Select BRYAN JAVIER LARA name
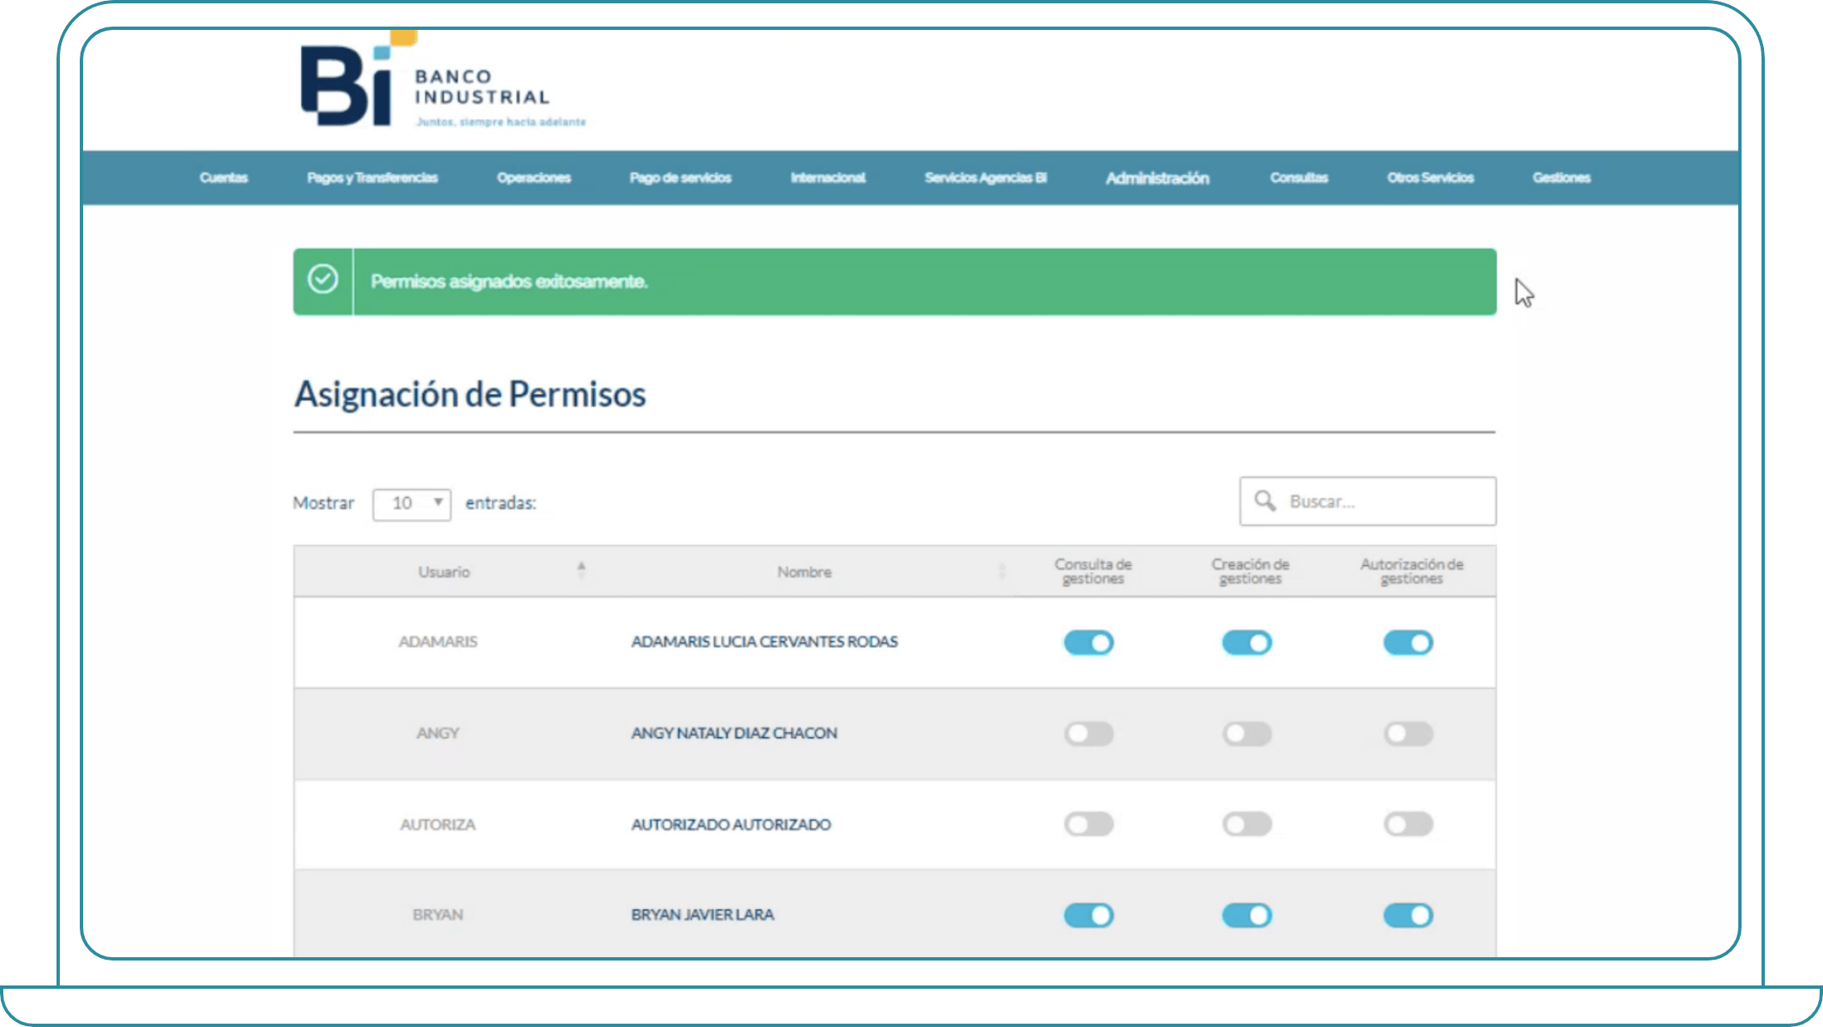The image size is (1823, 1027). (702, 914)
